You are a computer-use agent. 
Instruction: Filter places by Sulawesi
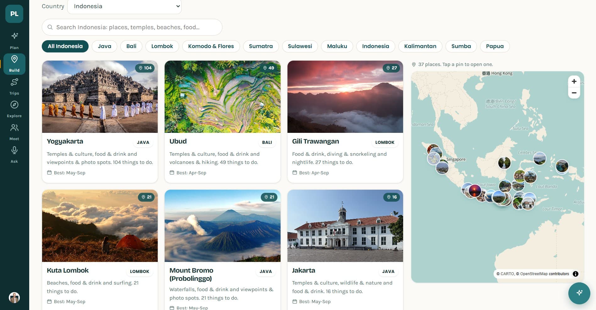300,46
